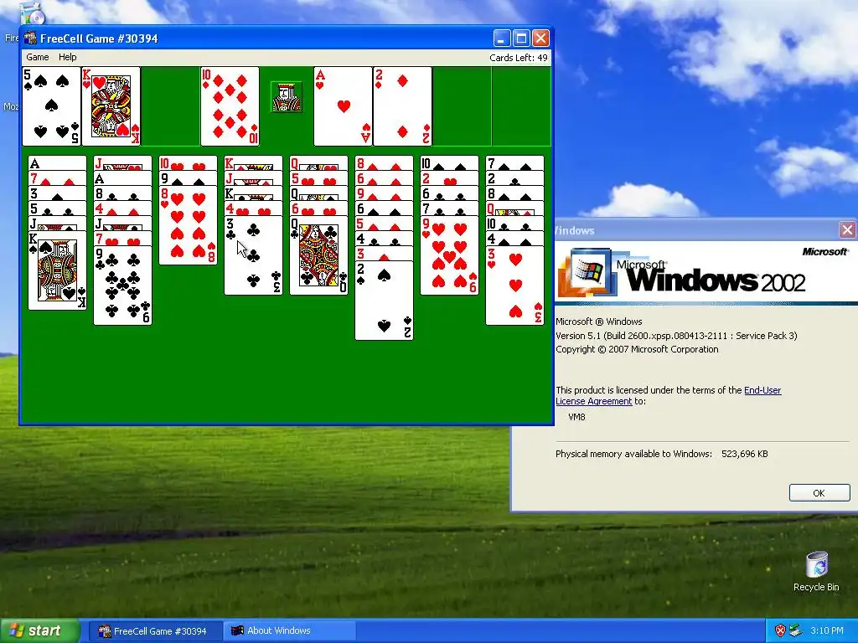Select the King of hearts in the free cell

coord(111,106)
